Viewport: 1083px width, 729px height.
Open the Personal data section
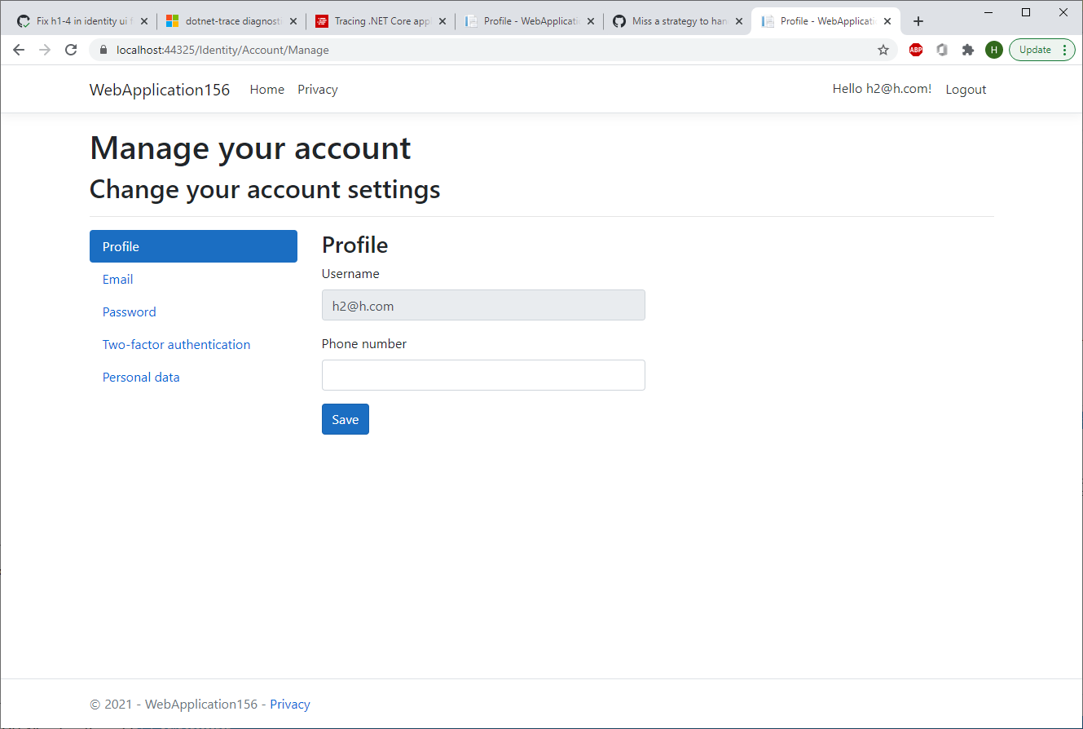pos(193,377)
